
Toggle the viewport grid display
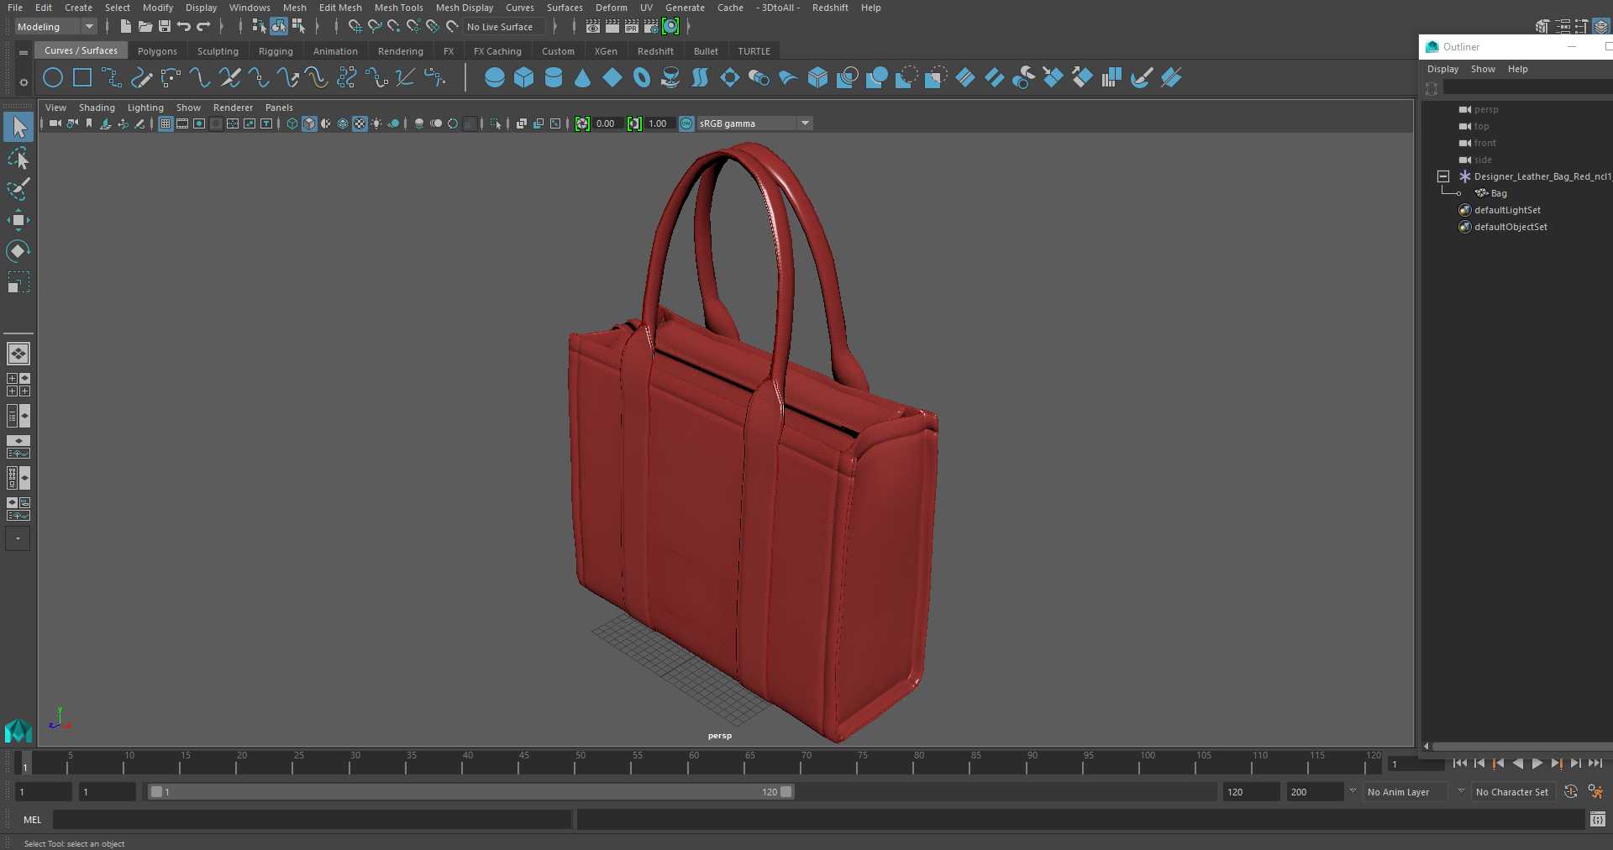[166, 123]
